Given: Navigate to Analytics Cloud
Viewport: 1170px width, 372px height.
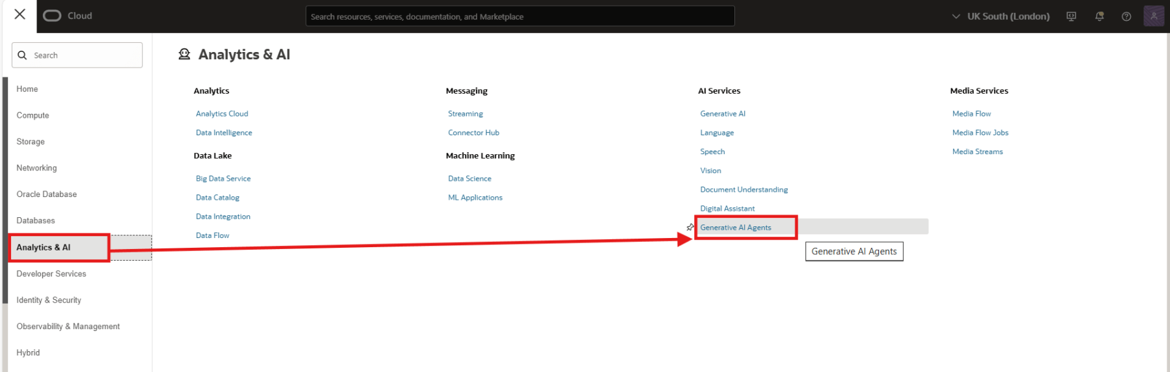Looking at the screenshot, I should [222, 114].
